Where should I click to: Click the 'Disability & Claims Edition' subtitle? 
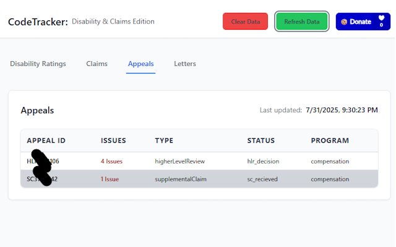(x=113, y=22)
